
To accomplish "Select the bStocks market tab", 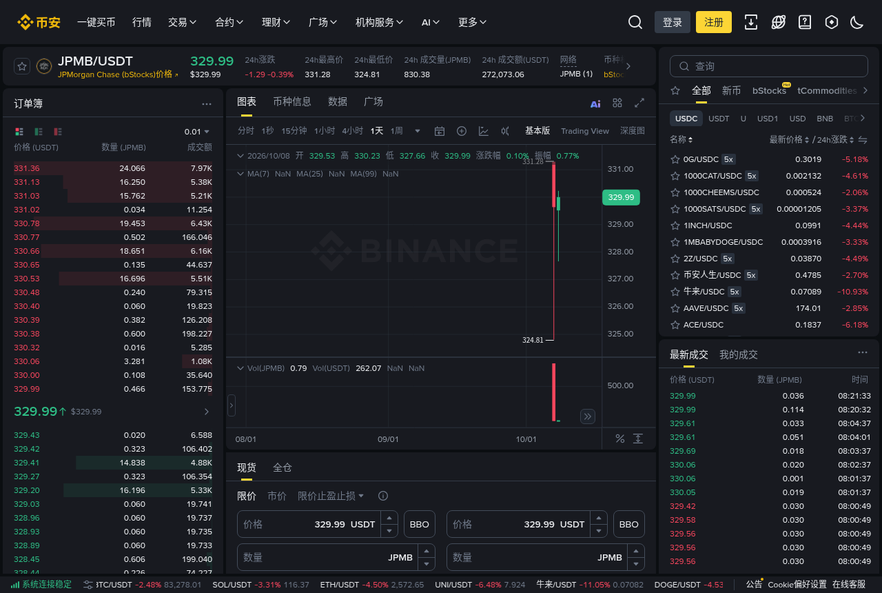I will [769, 90].
